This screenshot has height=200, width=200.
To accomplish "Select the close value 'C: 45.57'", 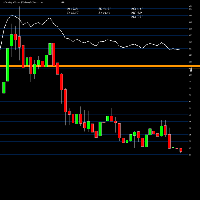I will pyautogui.click(x=72, y=13).
